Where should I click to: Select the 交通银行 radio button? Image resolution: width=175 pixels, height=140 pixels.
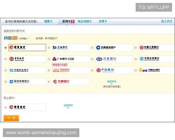[x=49, y=48]
